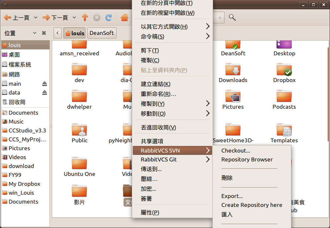Open the Templates folder
330x228 pixels.
click(x=284, y=133)
